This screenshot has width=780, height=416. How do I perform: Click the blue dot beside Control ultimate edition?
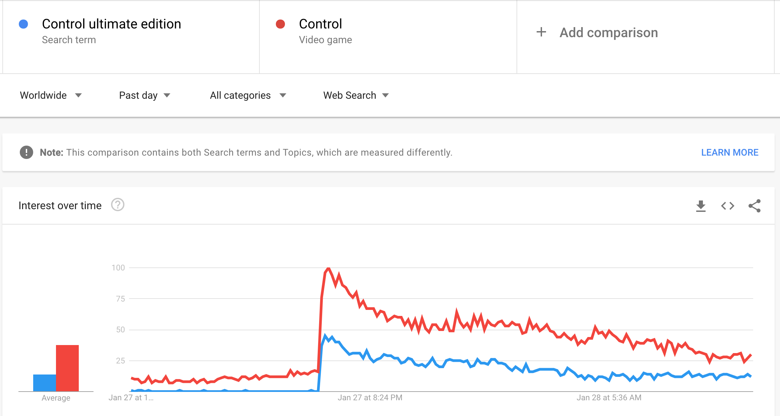click(x=23, y=24)
